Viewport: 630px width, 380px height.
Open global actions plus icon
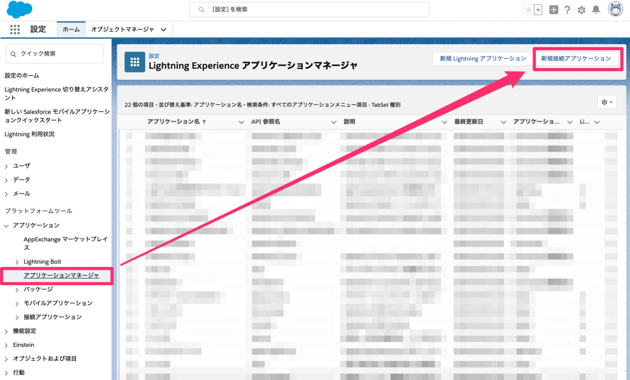(554, 10)
